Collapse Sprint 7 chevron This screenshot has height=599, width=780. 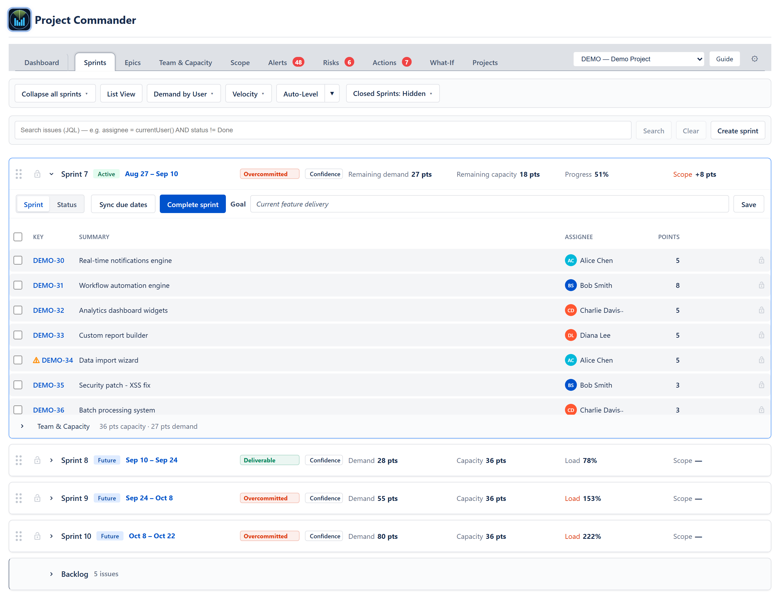[x=51, y=174]
